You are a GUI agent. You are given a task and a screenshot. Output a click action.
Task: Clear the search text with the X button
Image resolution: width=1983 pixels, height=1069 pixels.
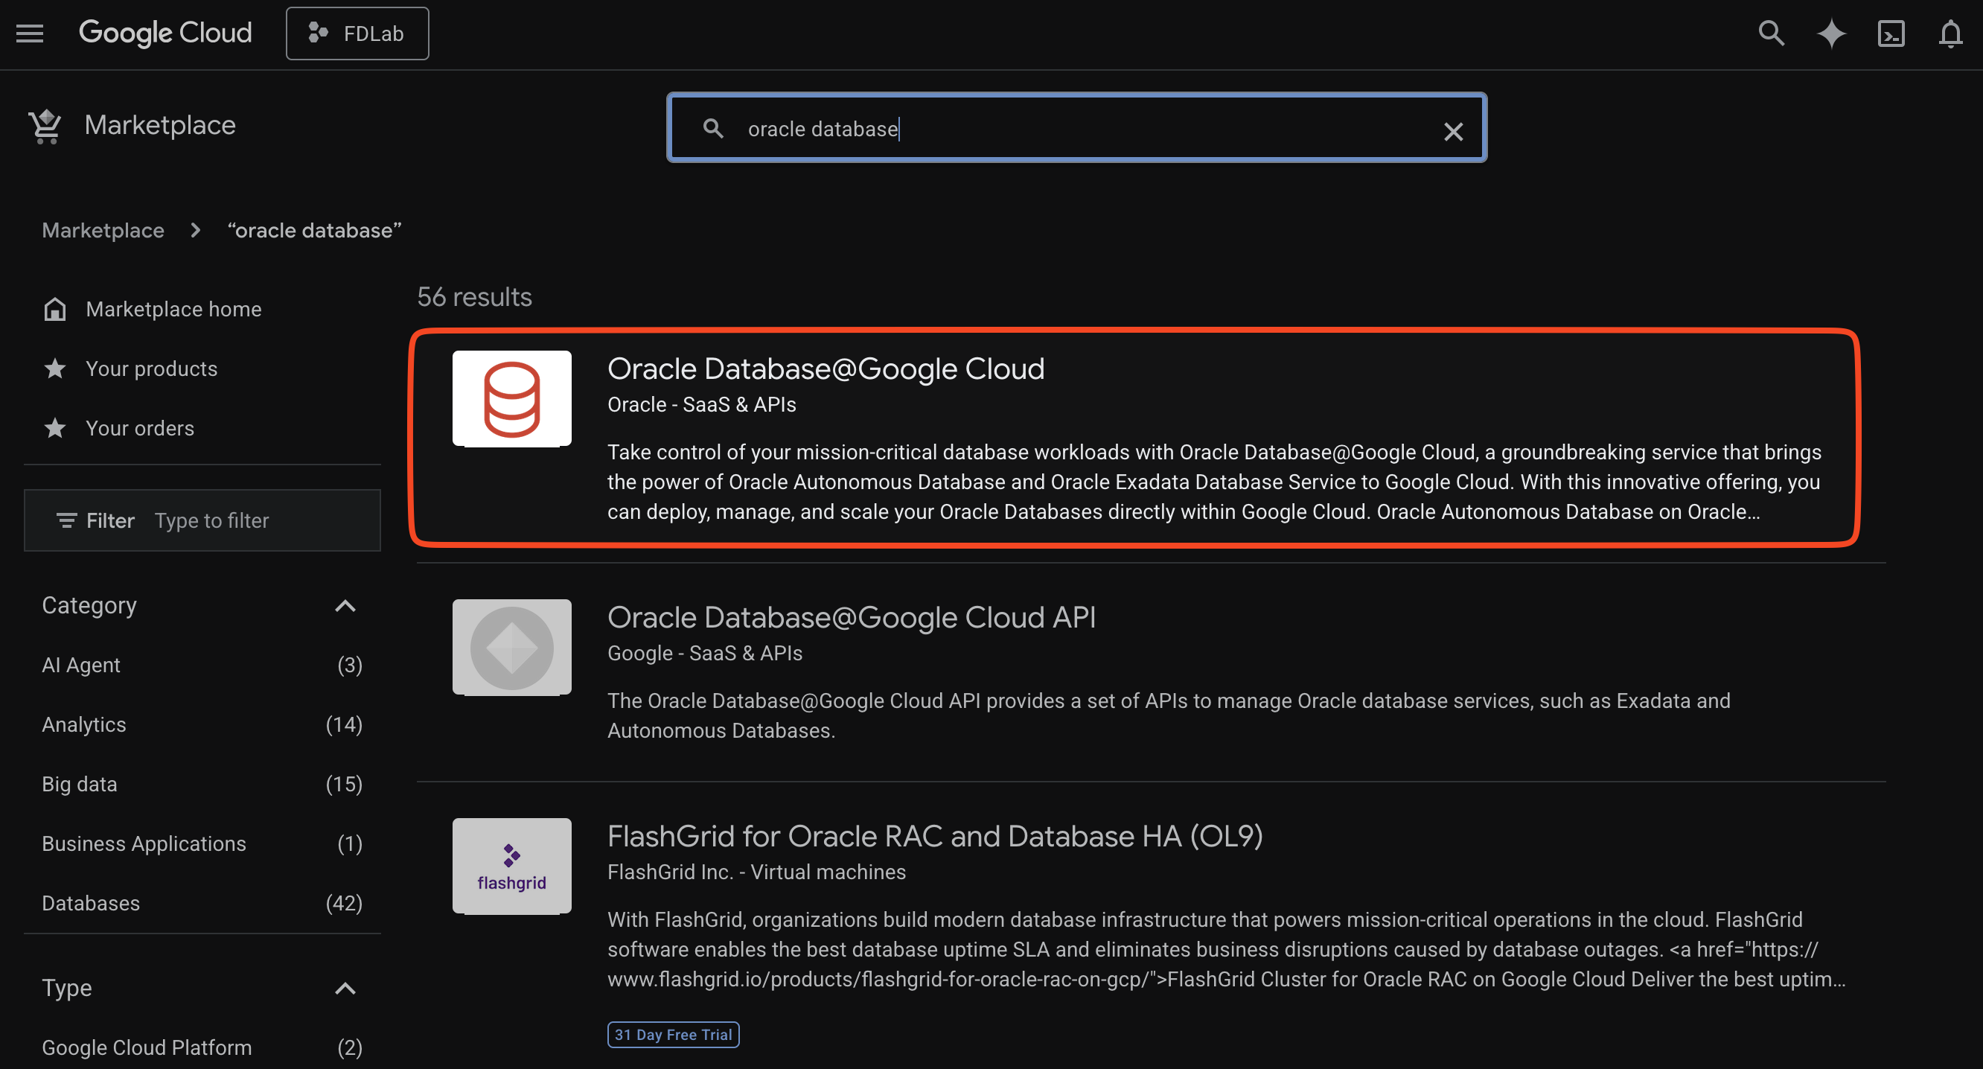point(1452,132)
